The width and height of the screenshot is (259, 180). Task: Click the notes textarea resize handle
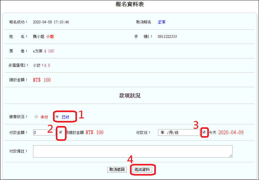(x=231, y=156)
